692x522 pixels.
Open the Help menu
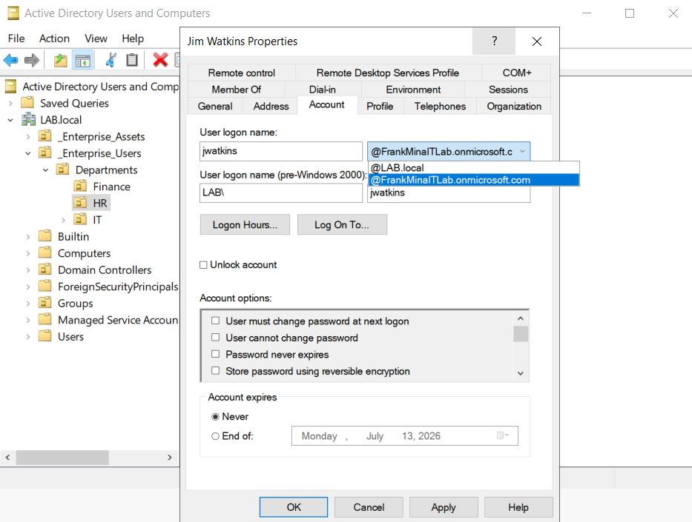pos(133,39)
